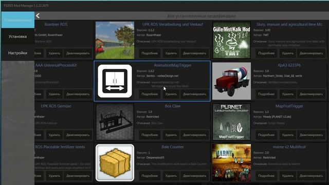Select the Box Claw mod image

click(115, 122)
